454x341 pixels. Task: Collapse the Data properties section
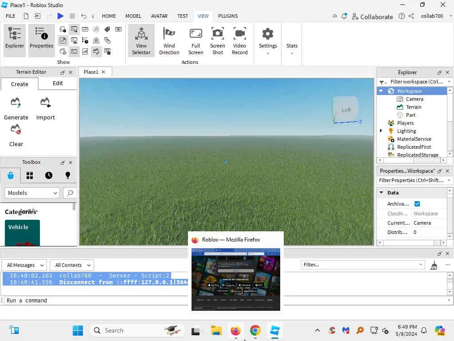coord(381,193)
